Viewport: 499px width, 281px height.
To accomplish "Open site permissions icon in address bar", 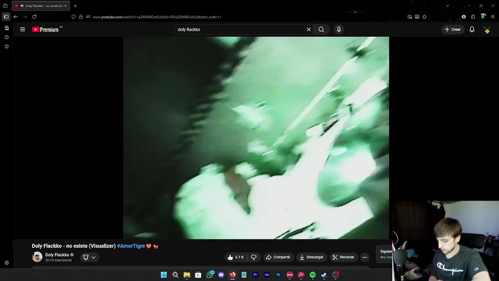I will coord(88,17).
